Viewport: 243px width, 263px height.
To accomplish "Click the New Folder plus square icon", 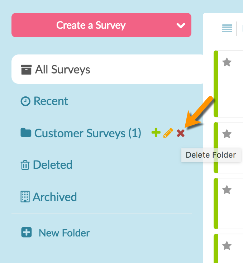I will (x=27, y=232).
